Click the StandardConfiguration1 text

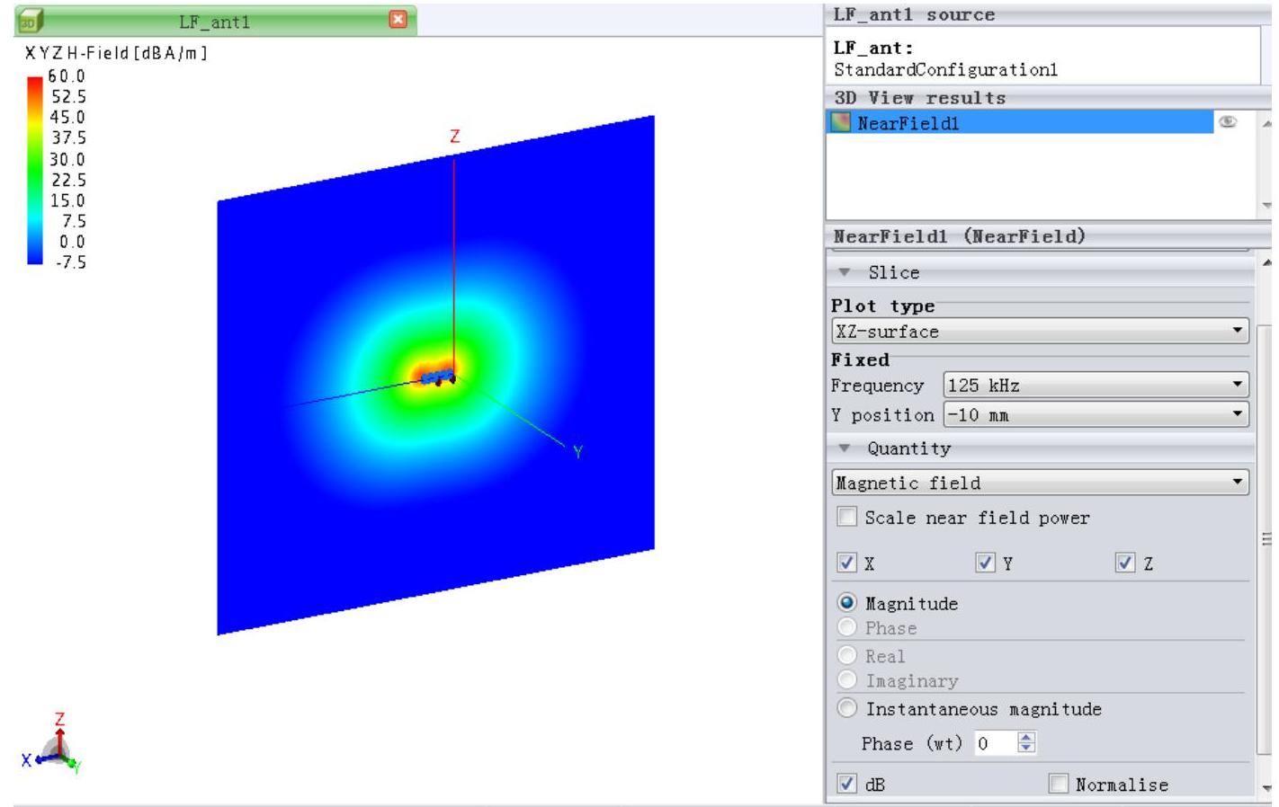[x=945, y=69]
